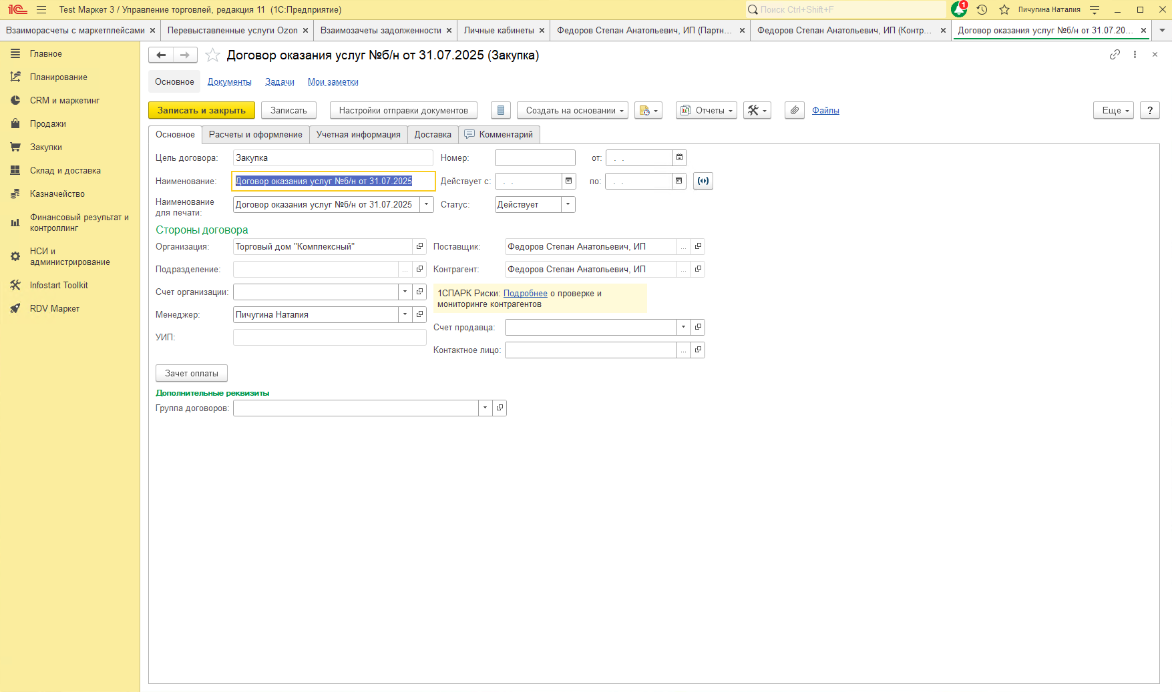Screen dimensions: 1172x692
Task: Follow the 'Подробнее' link for 1СПАРК Риски
Action: click(525, 294)
